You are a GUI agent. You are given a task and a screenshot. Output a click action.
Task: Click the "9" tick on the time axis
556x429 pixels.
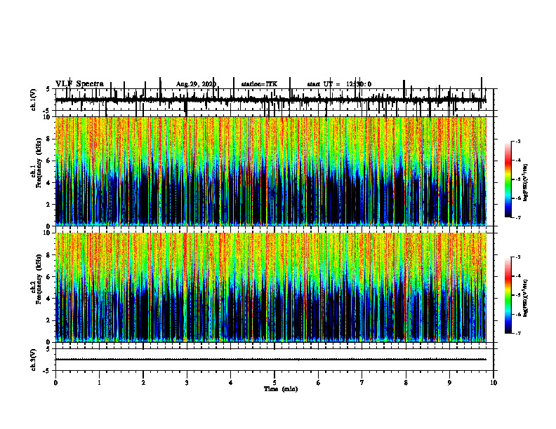(x=449, y=383)
